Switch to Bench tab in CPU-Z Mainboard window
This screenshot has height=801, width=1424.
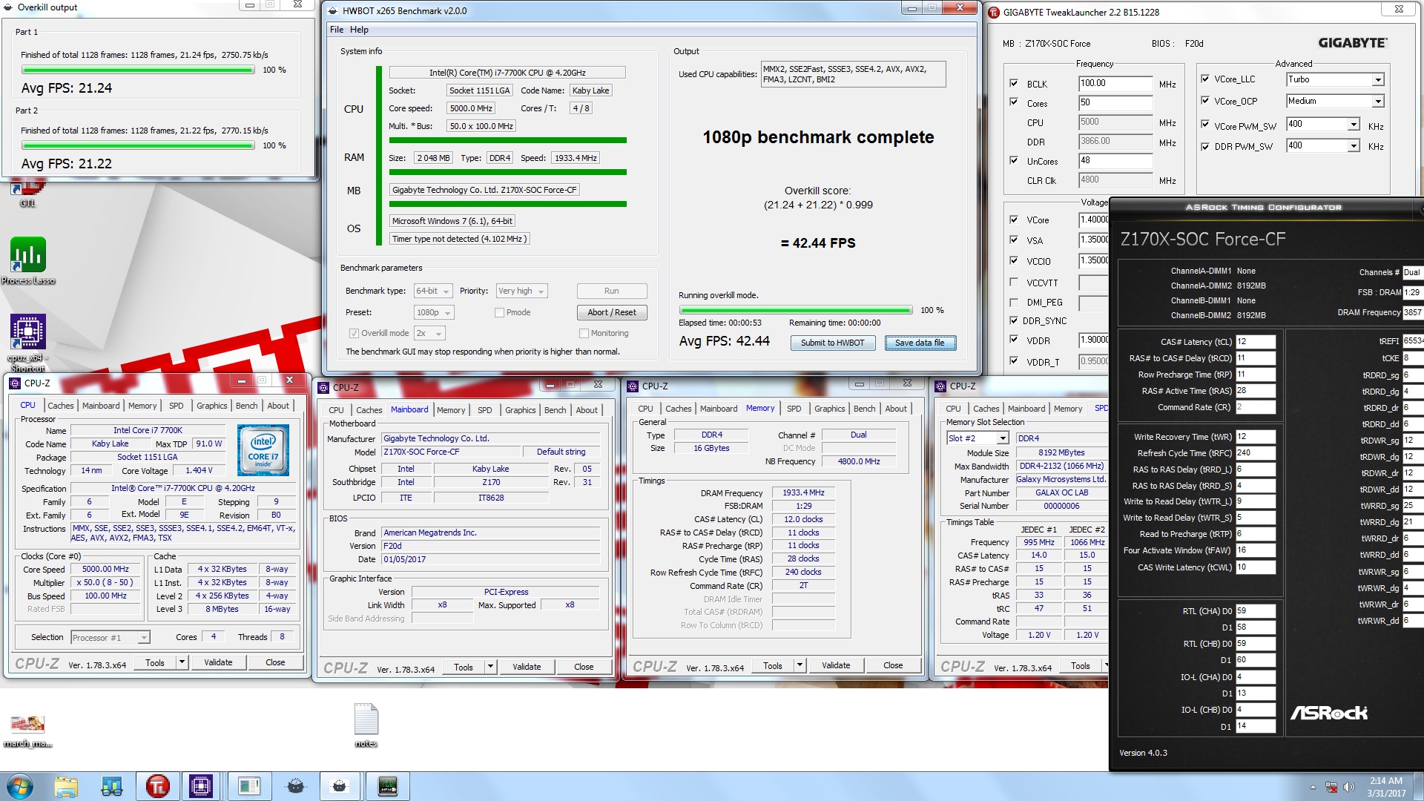tap(556, 410)
